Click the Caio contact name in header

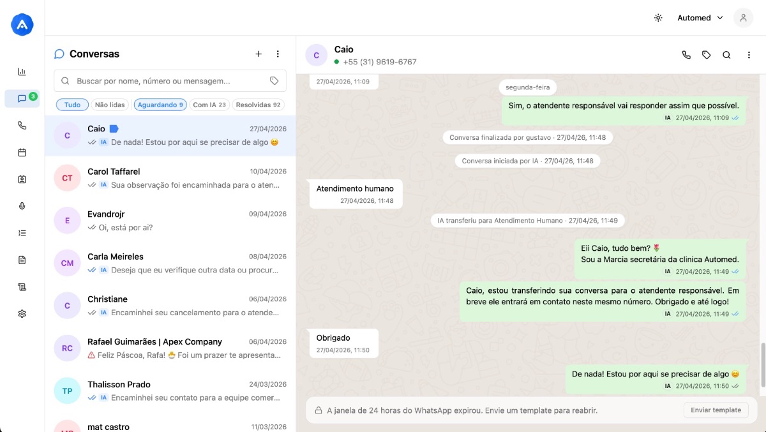click(x=343, y=49)
